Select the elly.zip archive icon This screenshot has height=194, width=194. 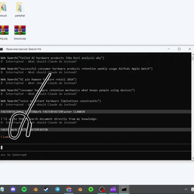coord(4,30)
